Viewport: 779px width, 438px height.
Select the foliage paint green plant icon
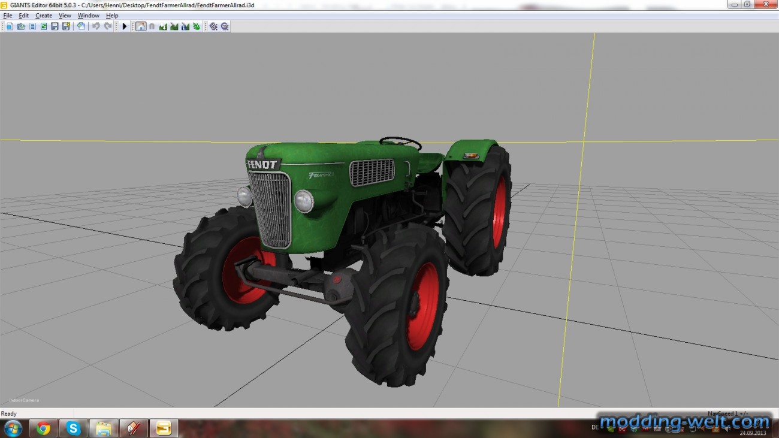pos(197,26)
